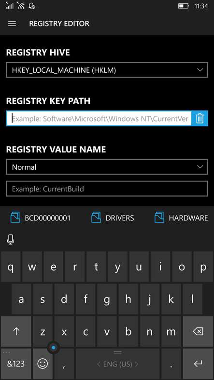The width and height of the screenshot is (214, 380).
Task: Move the blue cursor stick control
Action: pyautogui.click(x=53, y=348)
